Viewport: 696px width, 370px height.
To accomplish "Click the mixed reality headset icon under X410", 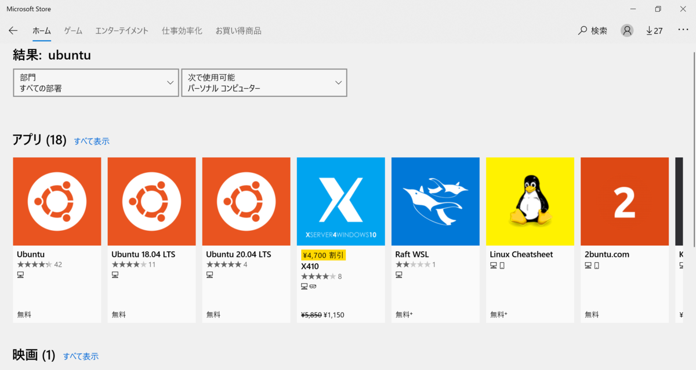I will pyautogui.click(x=313, y=286).
